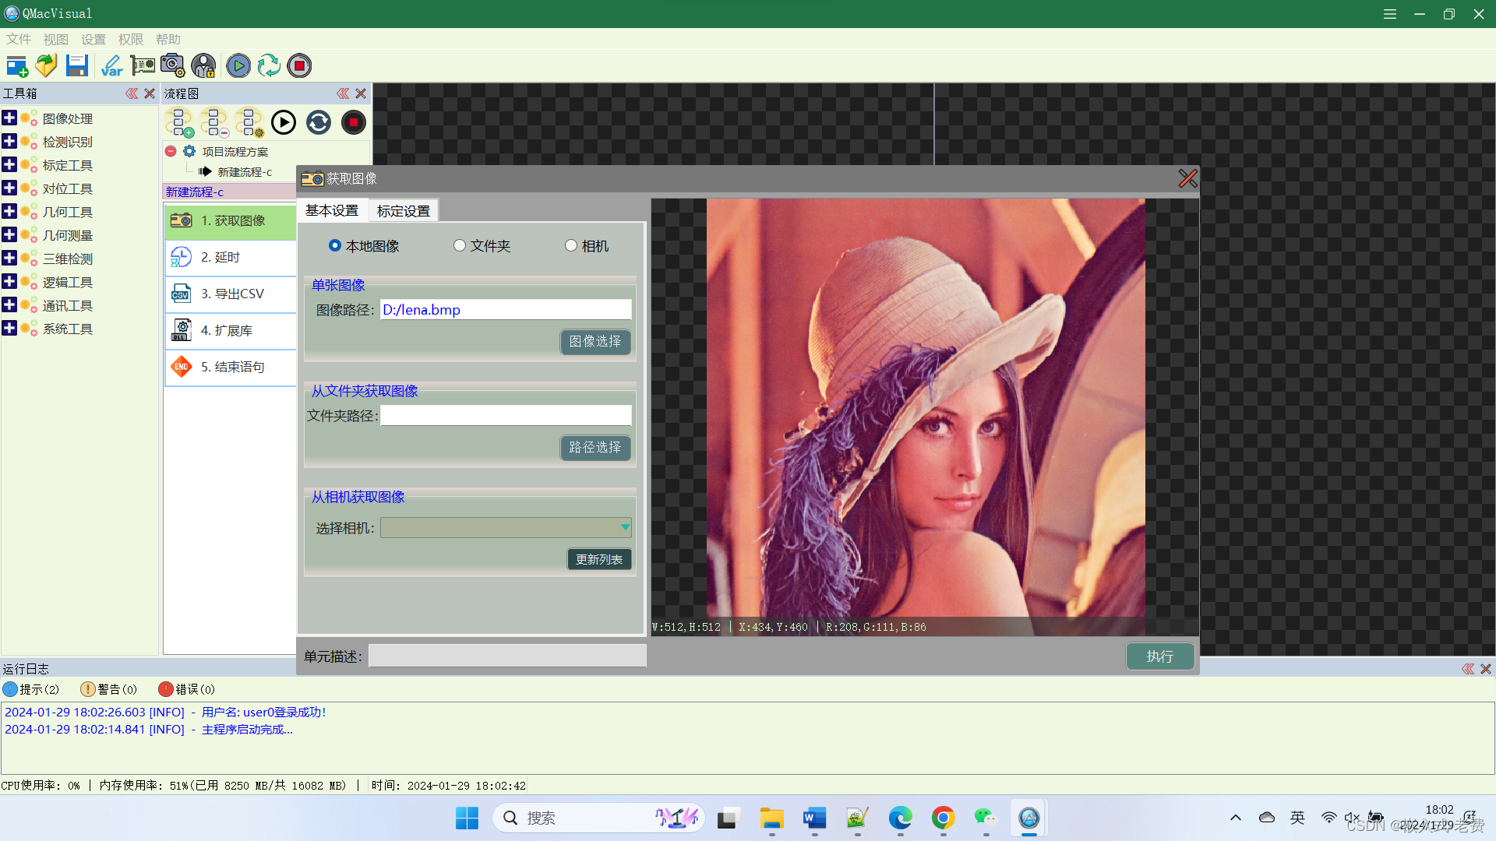Viewport: 1496px width, 841px height.
Task: Filter log by 提示(2)
Action: coord(31,689)
